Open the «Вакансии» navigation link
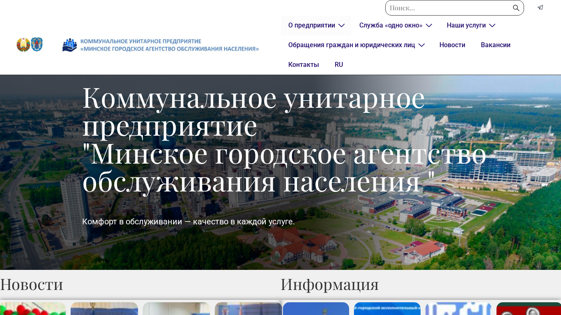561x315 pixels. tap(496, 45)
